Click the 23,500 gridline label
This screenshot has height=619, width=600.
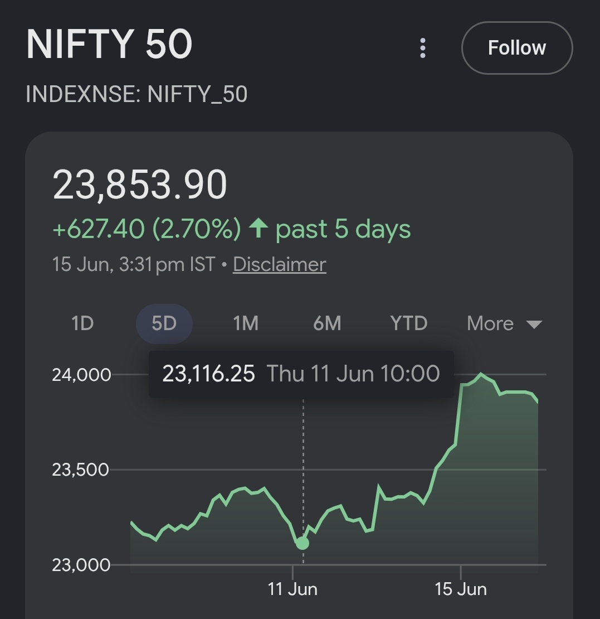[x=80, y=470]
